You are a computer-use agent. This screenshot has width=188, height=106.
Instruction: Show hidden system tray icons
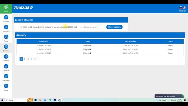tap(169, 100)
